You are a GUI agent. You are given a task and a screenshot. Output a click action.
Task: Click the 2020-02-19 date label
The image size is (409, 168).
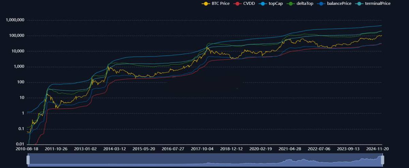pos(261,149)
